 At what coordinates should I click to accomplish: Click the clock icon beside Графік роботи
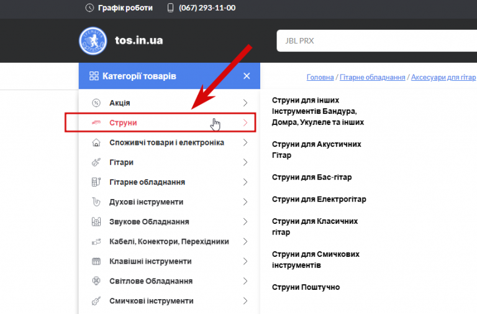(89, 7)
